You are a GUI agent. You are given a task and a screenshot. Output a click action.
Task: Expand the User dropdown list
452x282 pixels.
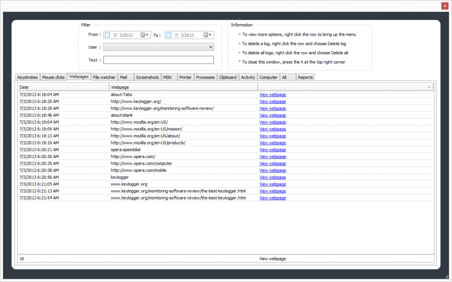211,47
